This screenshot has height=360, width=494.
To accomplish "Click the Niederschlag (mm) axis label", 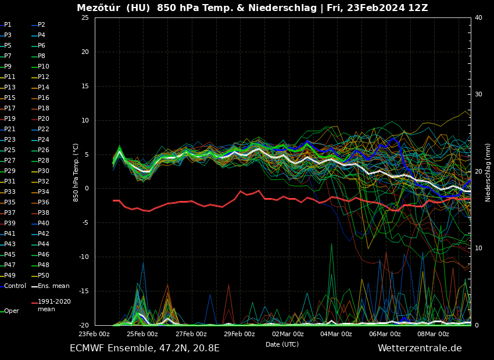I will click(488, 172).
